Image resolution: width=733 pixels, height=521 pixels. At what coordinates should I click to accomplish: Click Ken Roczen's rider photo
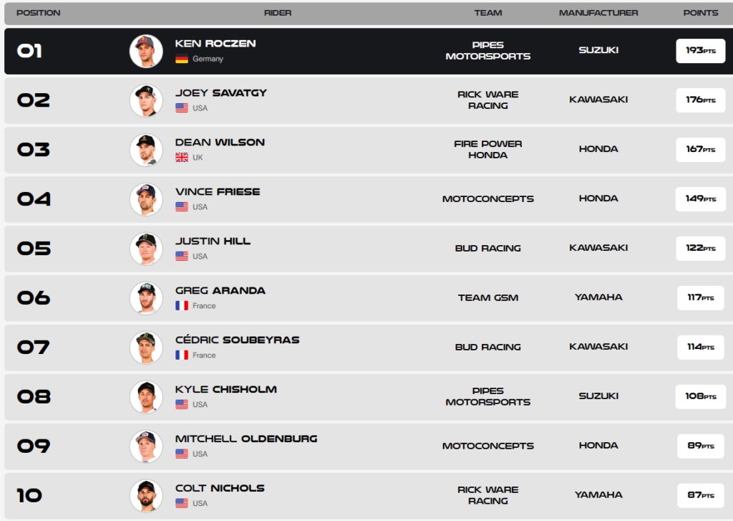coord(146,51)
